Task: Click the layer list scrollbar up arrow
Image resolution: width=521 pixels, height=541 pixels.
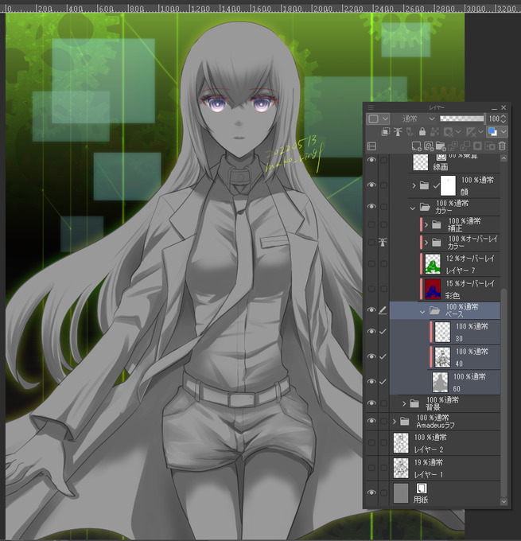Action: [x=504, y=158]
